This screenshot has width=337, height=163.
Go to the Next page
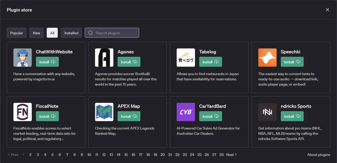[231, 155]
